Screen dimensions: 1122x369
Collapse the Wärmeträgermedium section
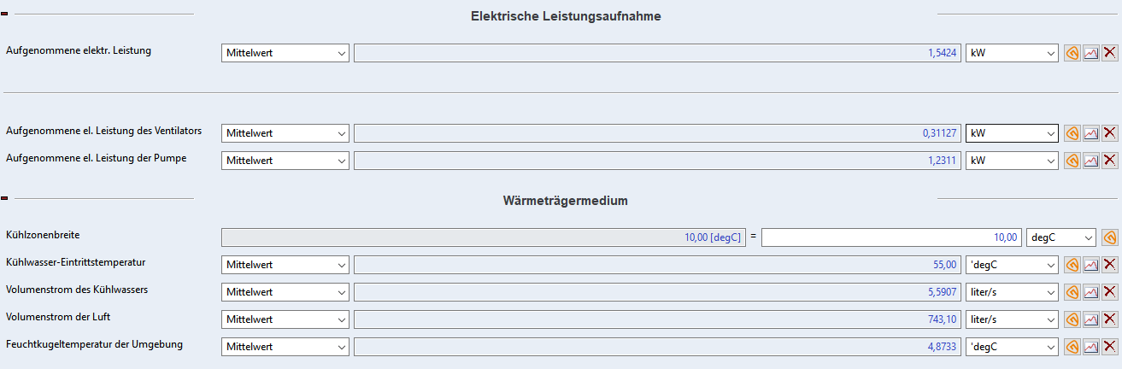click(x=4, y=199)
